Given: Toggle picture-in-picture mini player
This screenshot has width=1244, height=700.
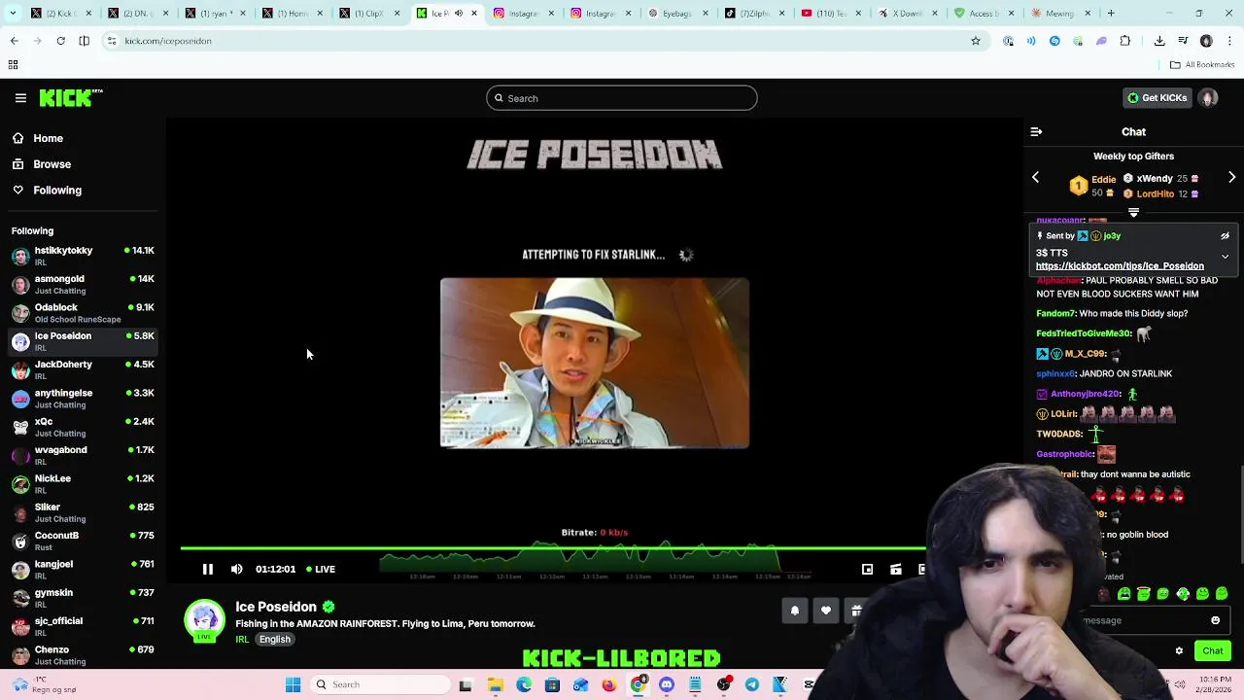Looking at the screenshot, I should click(x=867, y=570).
